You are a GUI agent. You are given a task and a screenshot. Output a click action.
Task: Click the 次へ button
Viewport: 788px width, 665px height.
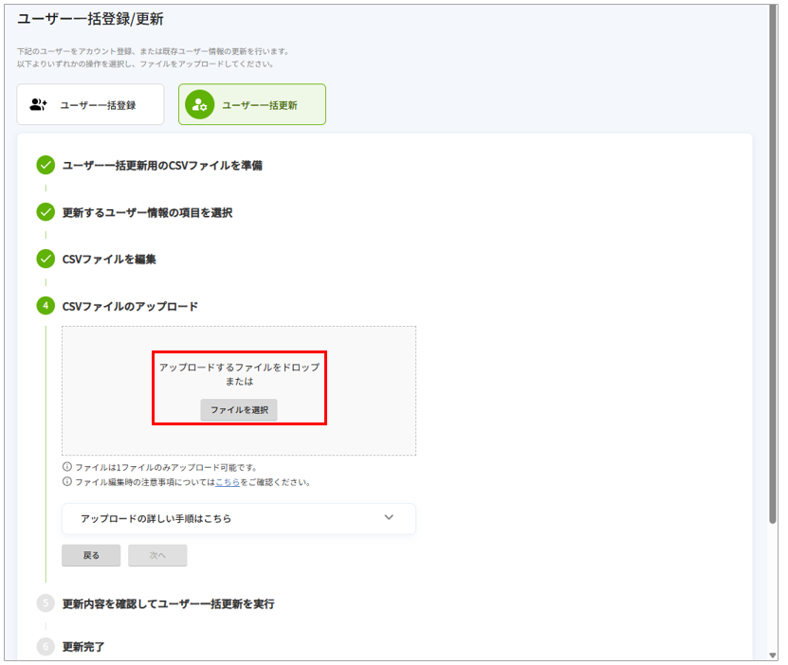coord(157,555)
